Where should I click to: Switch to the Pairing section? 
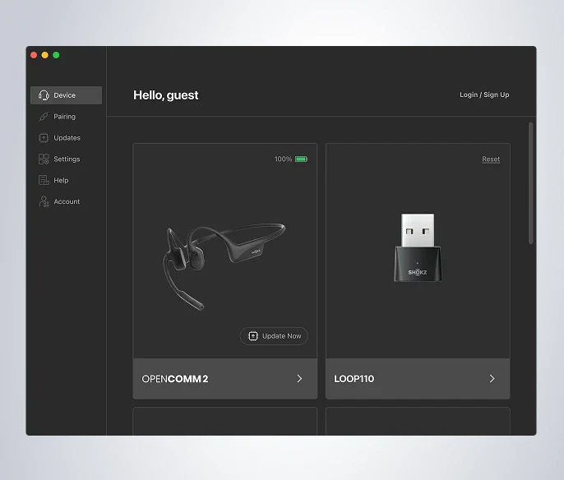[x=64, y=117]
